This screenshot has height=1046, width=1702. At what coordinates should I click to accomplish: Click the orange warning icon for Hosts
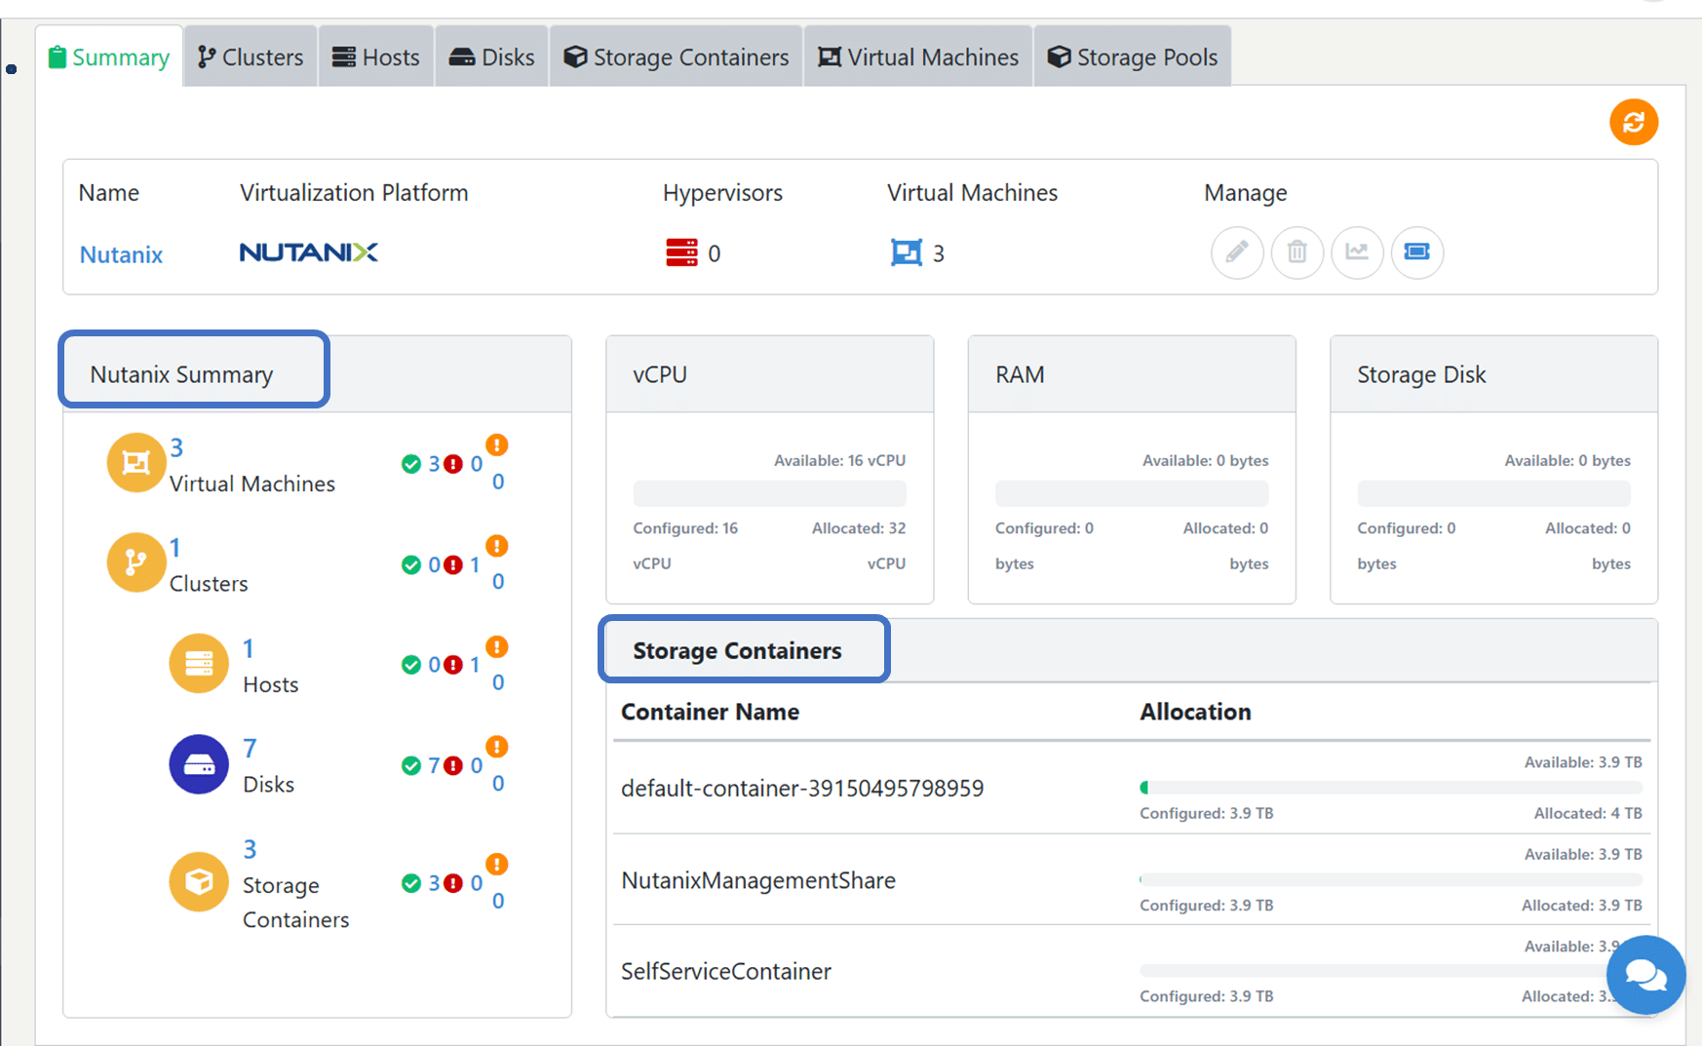coord(497,646)
